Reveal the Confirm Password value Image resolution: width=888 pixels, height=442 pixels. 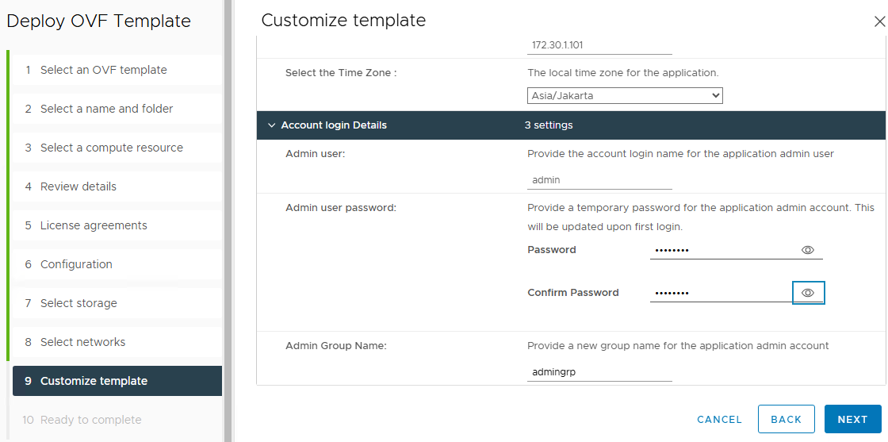[808, 293]
